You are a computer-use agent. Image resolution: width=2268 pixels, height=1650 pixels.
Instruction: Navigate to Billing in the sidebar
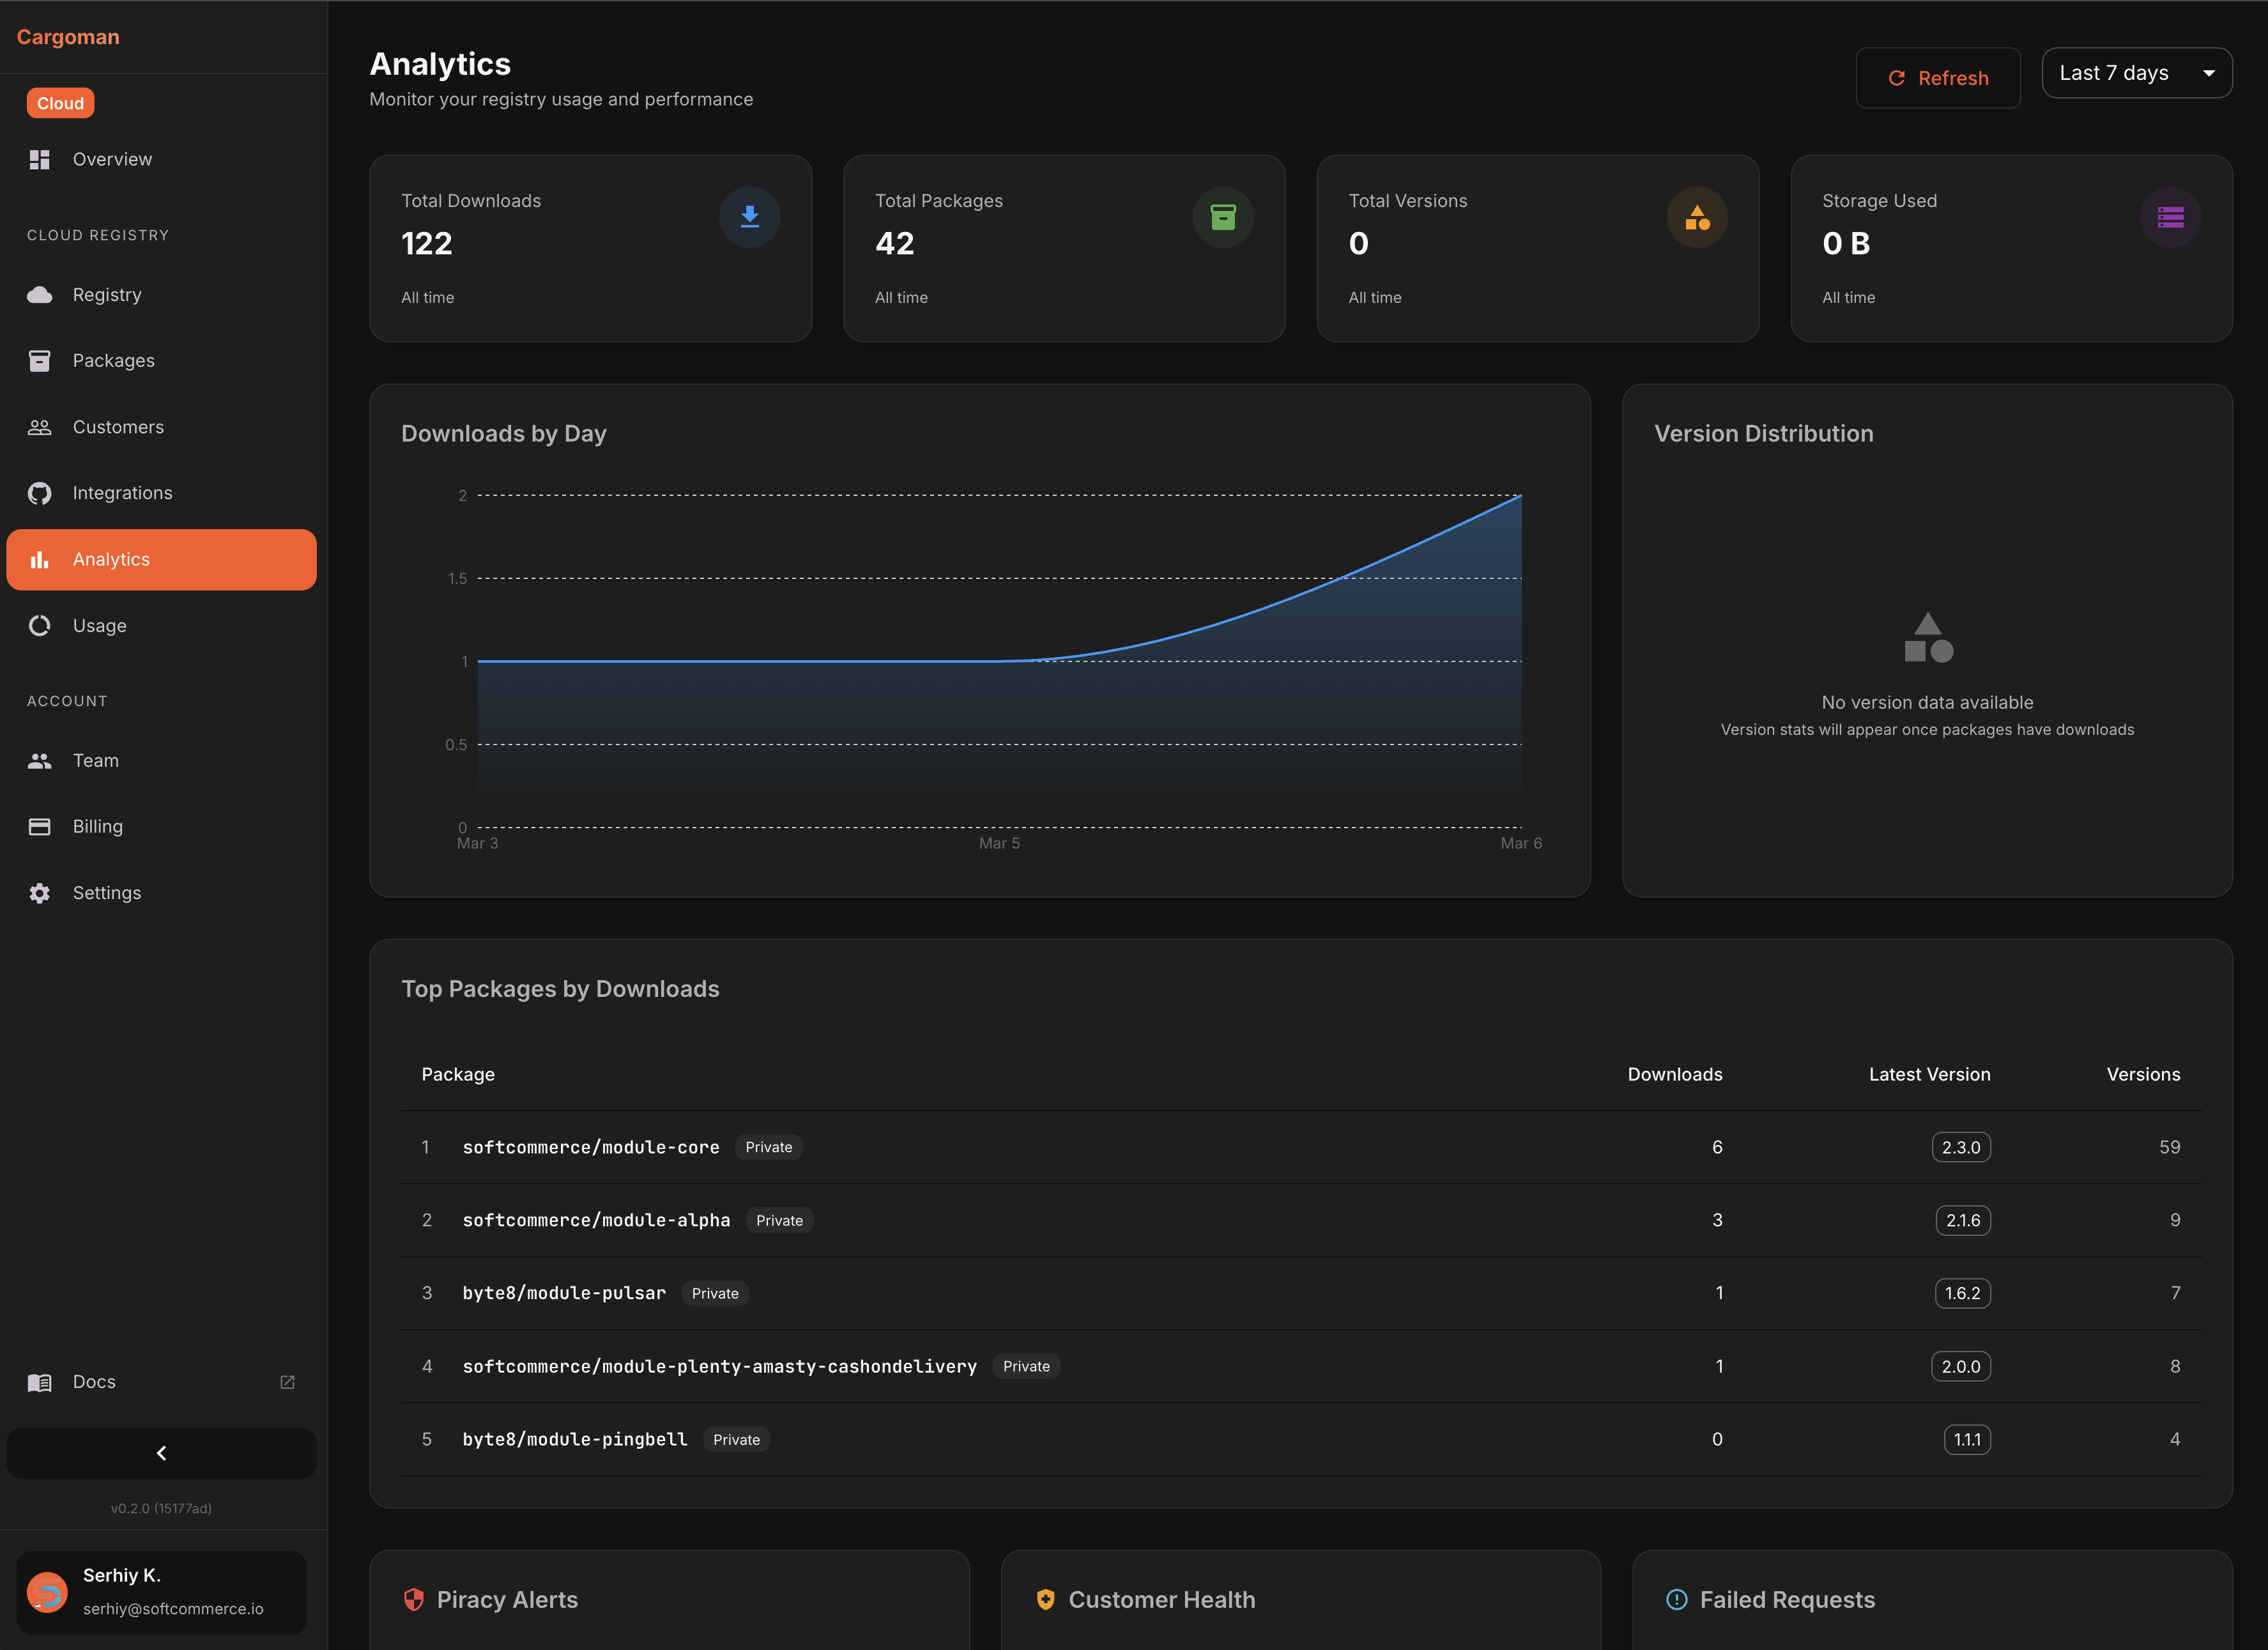(97, 826)
